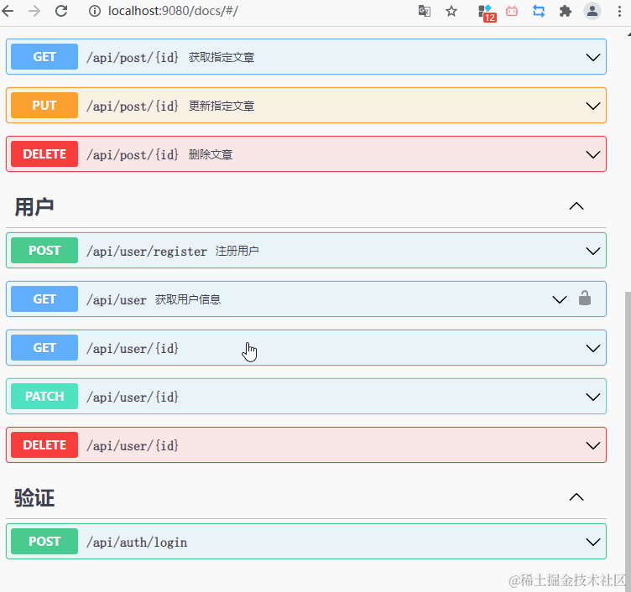Click the 注册用户 description text
This screenshot has height=592, width=631.
[x=237, y=252]
